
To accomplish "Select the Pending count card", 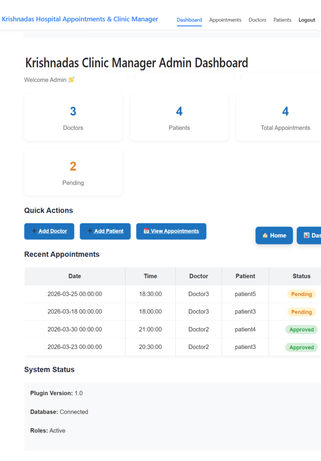I will point(73,172).
